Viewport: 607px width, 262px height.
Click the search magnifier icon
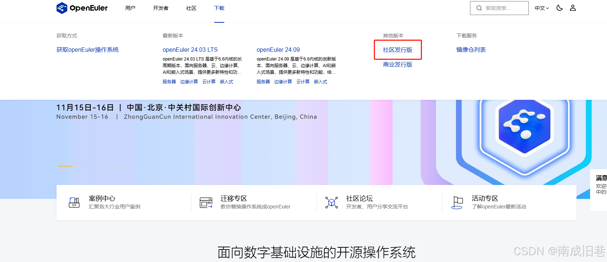(479, 8)
